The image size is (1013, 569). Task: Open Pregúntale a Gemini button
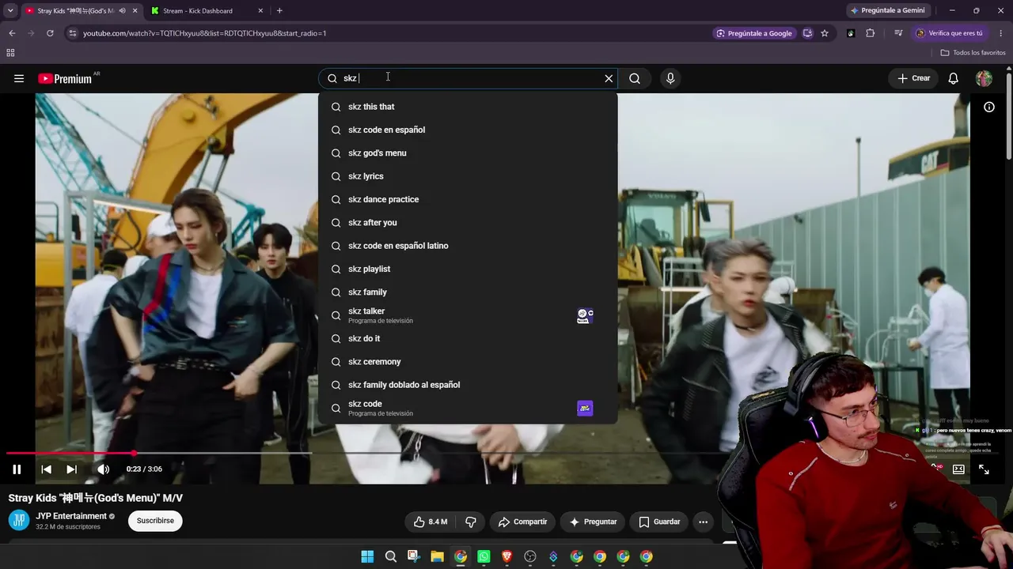tap(887, 11)
